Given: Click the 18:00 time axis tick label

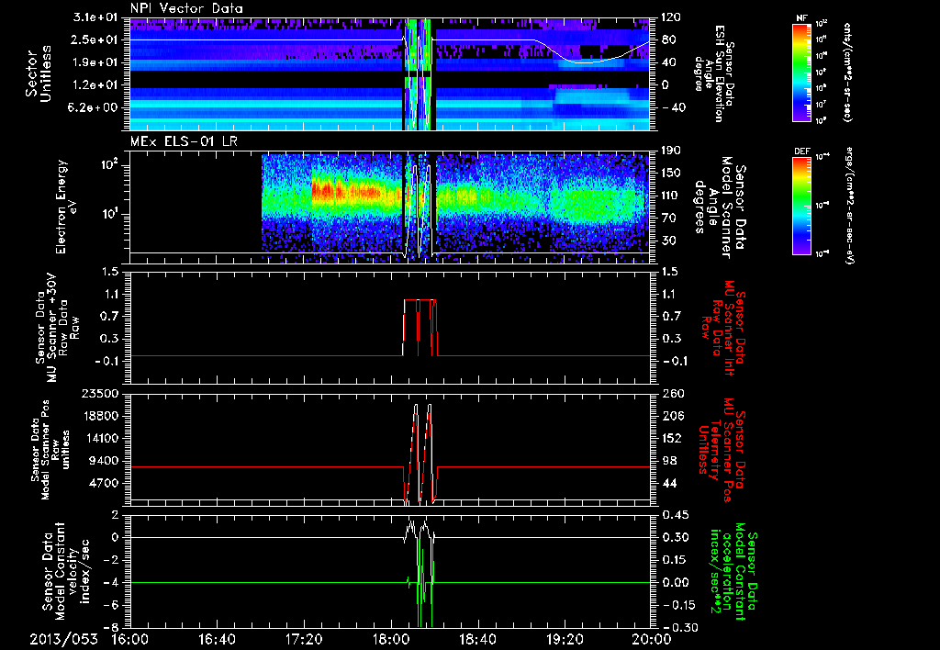Looking at the screenshot, I should pos(391,639).
